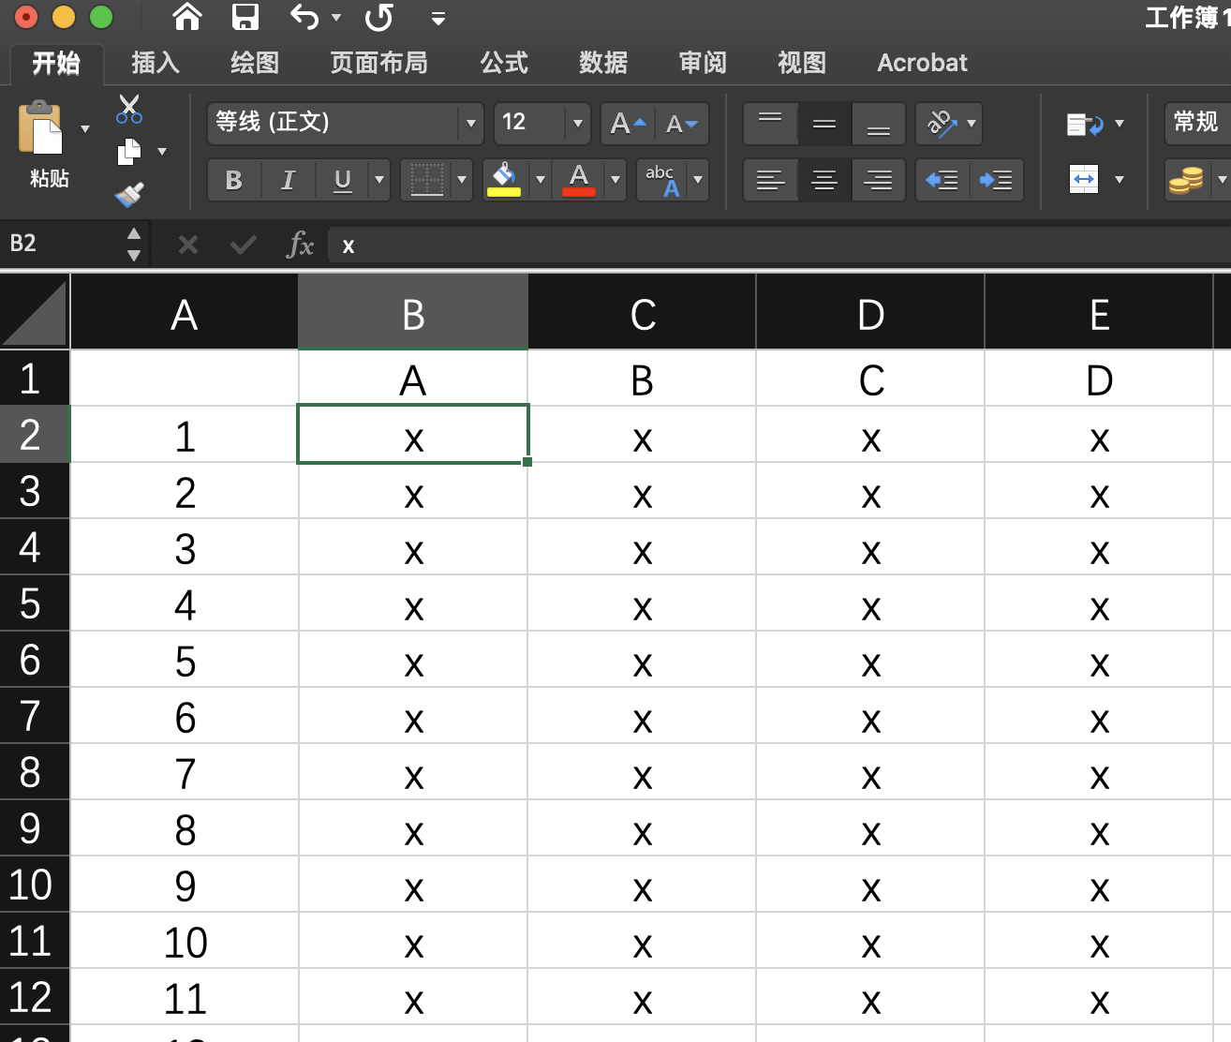Viewport: 1231px width, 1042px height.
Task: Expand the borders style dropdown arrow
Action: (x=462, y=180)
